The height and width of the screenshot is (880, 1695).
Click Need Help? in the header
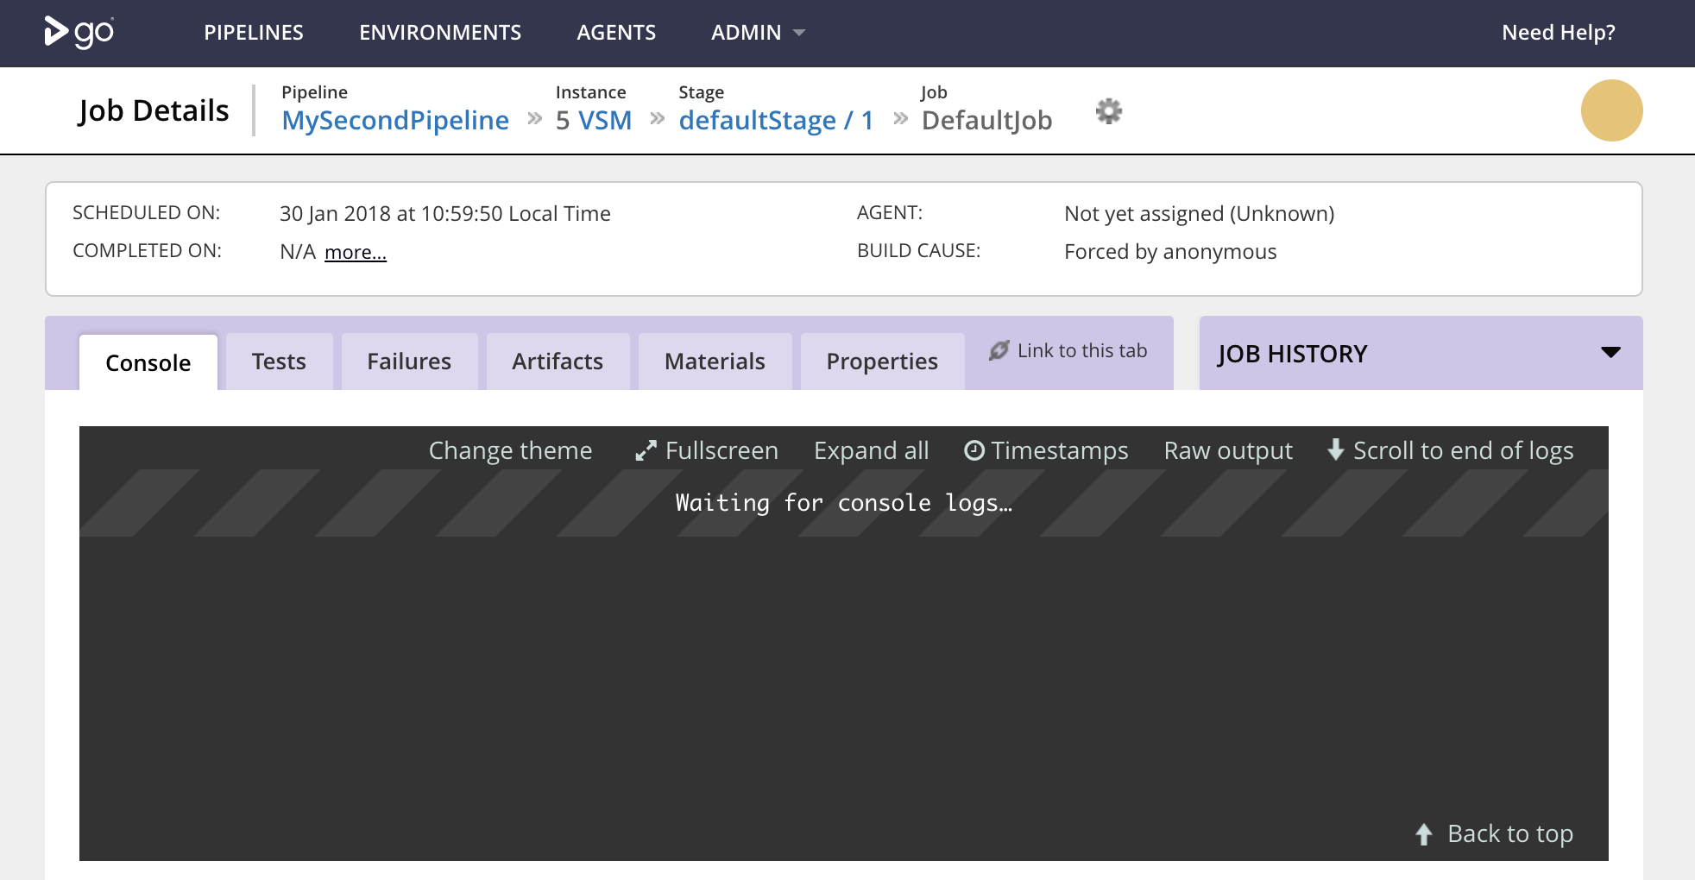coord(1558,33)
